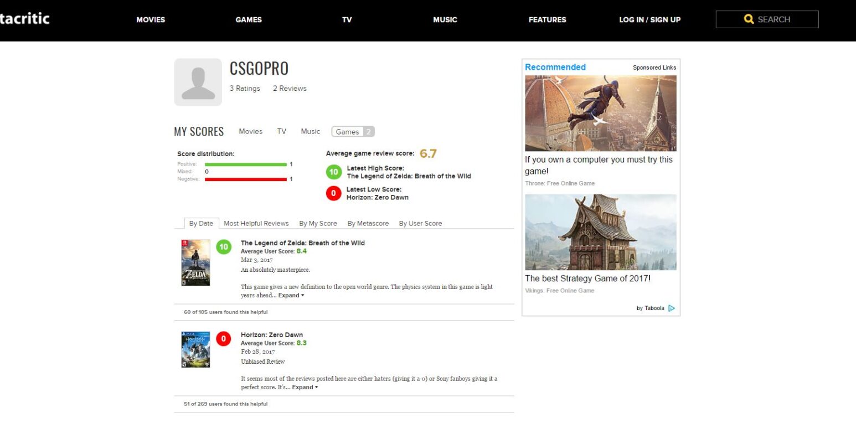Viewport: 856px width, 428px height.
Task: Sort reviews By Metascore
Action: click(x=368, y=224)
